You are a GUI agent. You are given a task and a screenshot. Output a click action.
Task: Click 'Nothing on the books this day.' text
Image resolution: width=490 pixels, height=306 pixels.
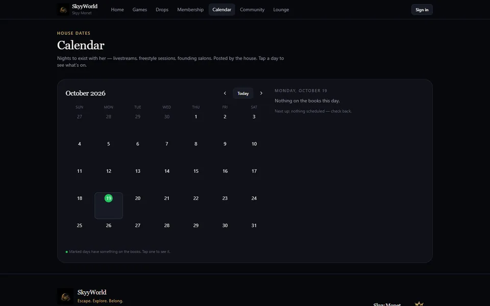coord(307,100)
